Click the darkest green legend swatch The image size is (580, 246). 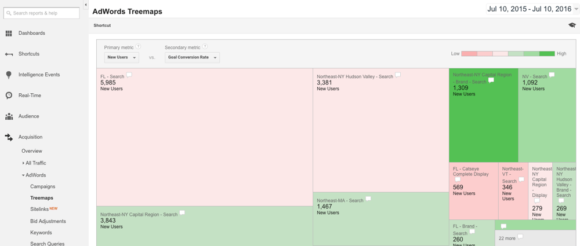coord(547,54)
